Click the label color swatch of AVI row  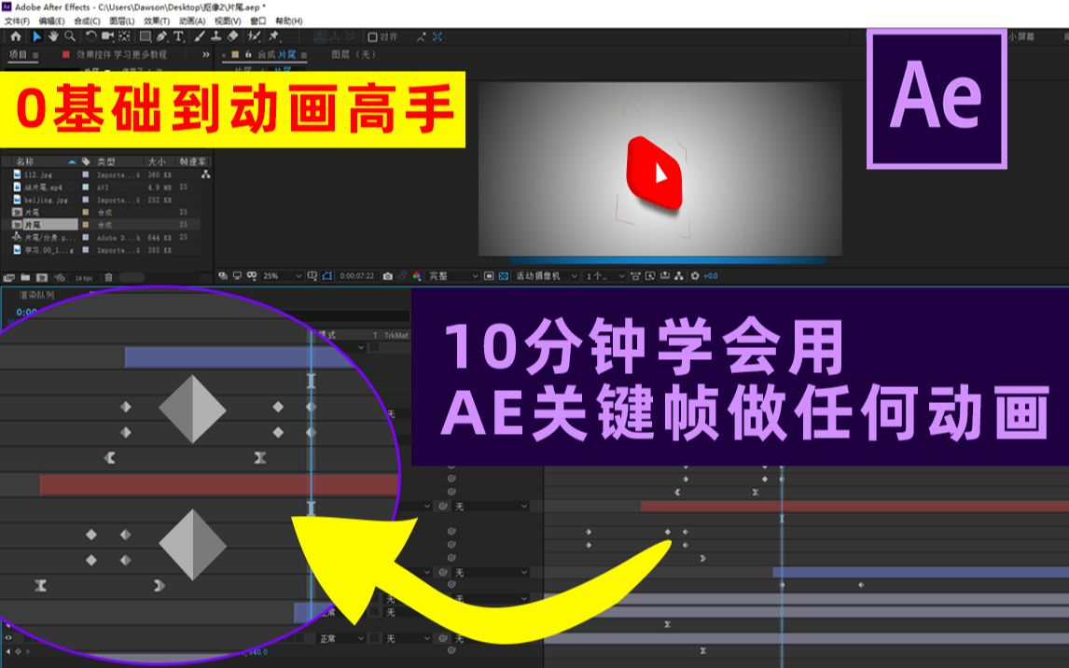85,187
